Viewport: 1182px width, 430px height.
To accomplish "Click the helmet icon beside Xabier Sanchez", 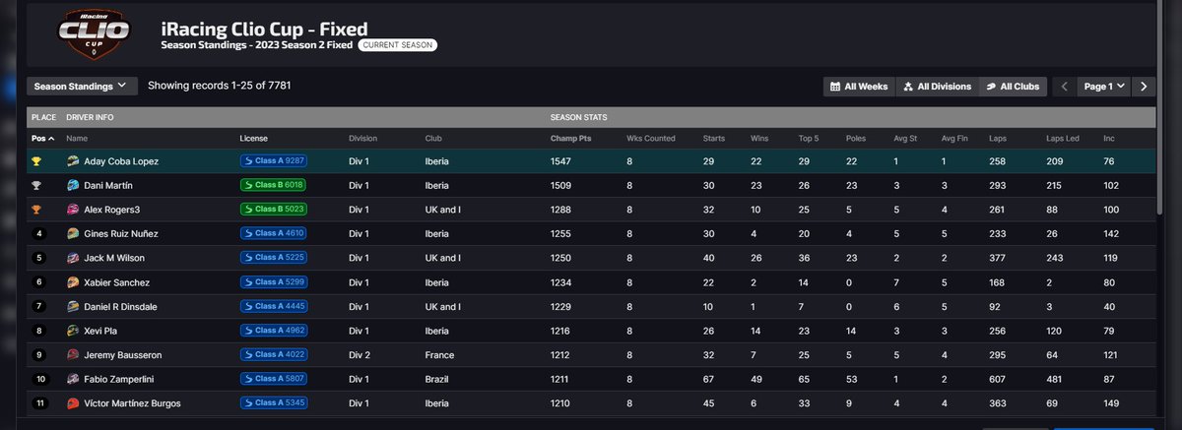I will point(73,281).
